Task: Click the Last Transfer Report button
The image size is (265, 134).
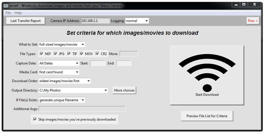Action: point(25,21)
